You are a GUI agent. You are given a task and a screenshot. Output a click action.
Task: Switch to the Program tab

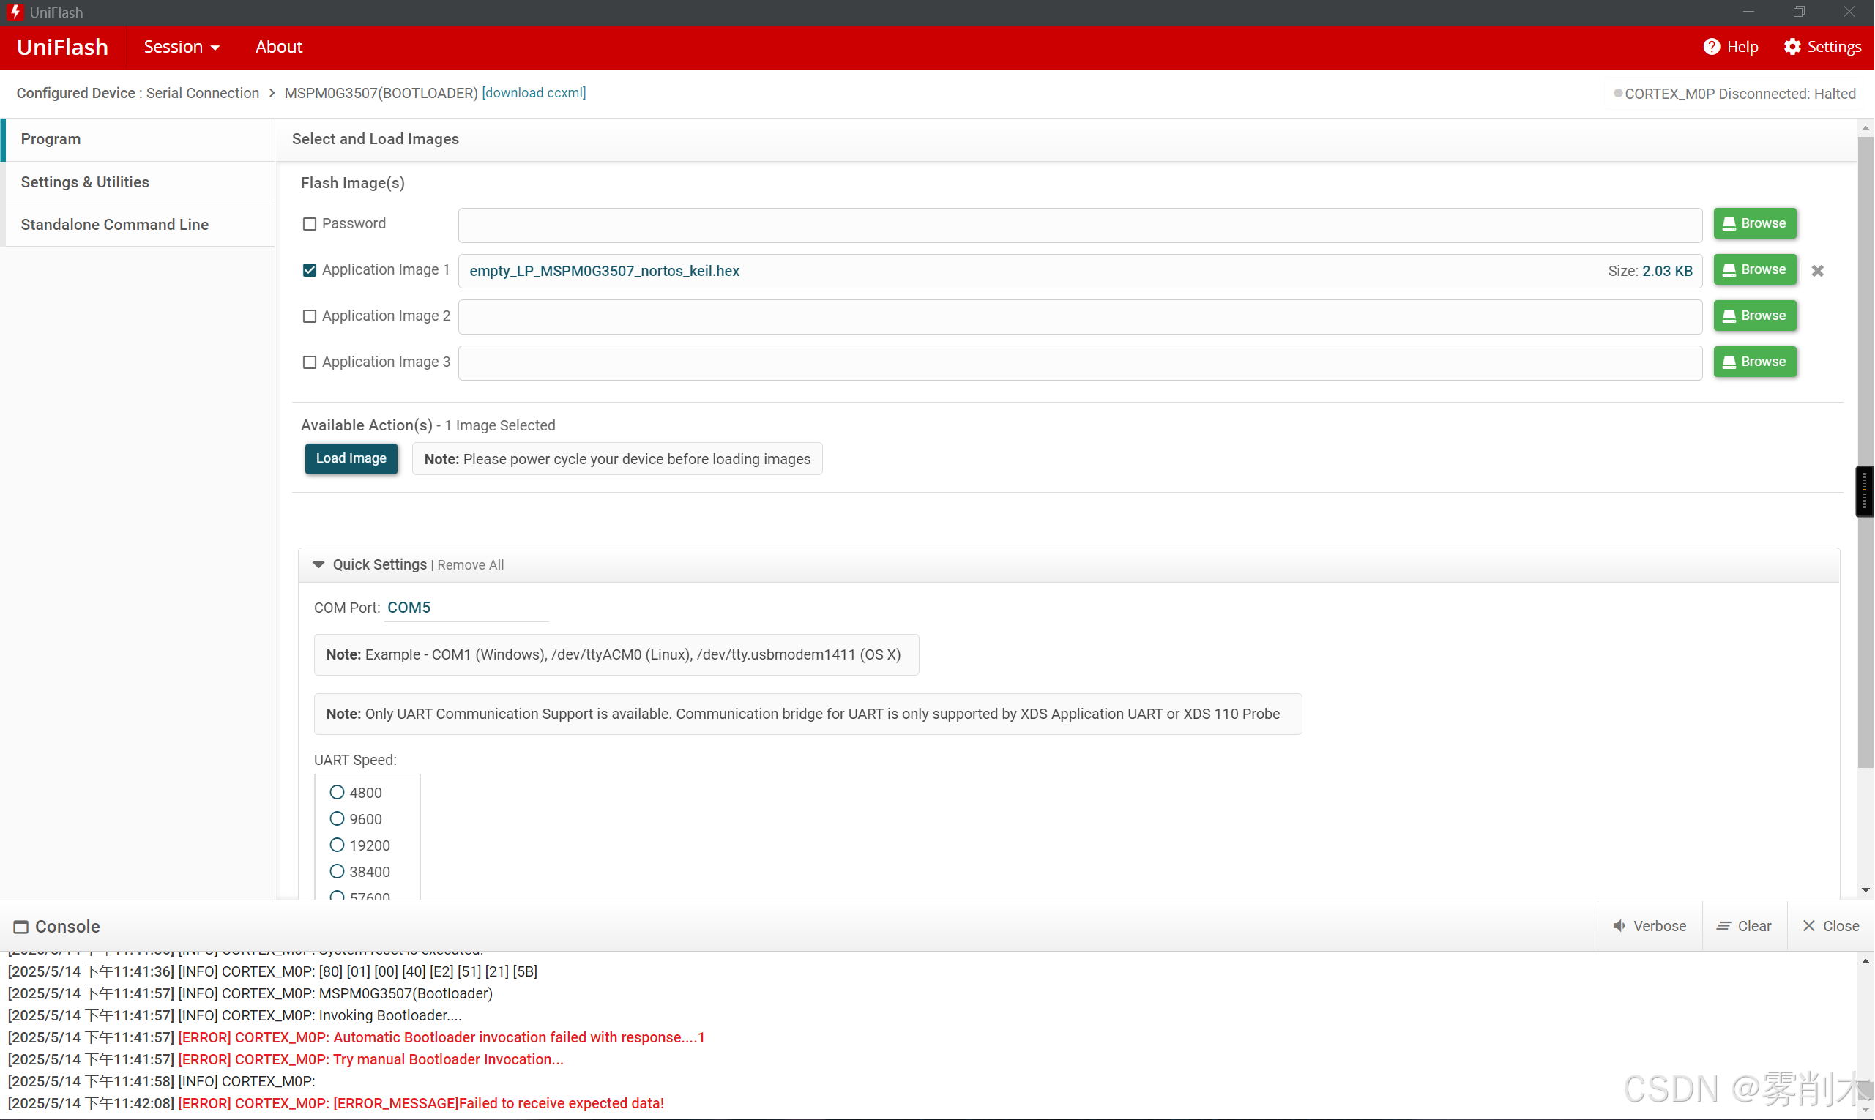139,140
